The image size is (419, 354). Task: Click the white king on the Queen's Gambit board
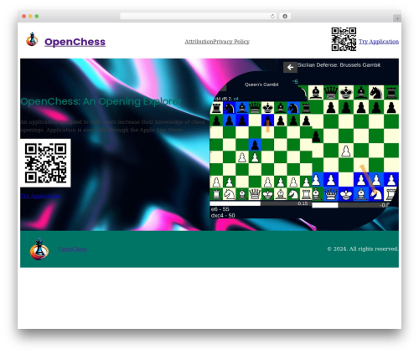(x=268, y=194)
